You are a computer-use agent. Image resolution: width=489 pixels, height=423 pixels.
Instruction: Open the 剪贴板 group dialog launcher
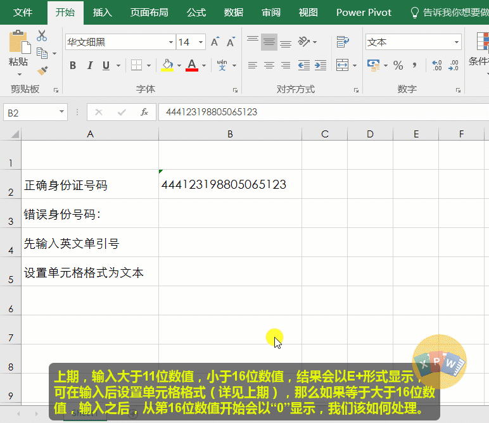point(56,91)
